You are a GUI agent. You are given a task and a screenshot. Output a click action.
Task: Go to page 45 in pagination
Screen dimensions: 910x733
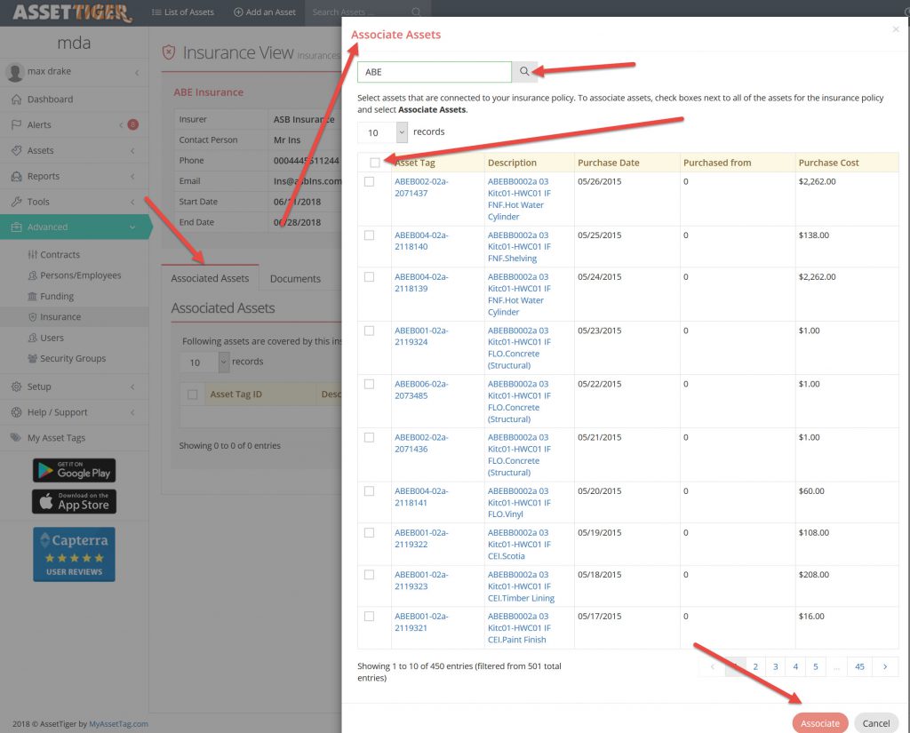pyautogui.click(x=859, y=666)
